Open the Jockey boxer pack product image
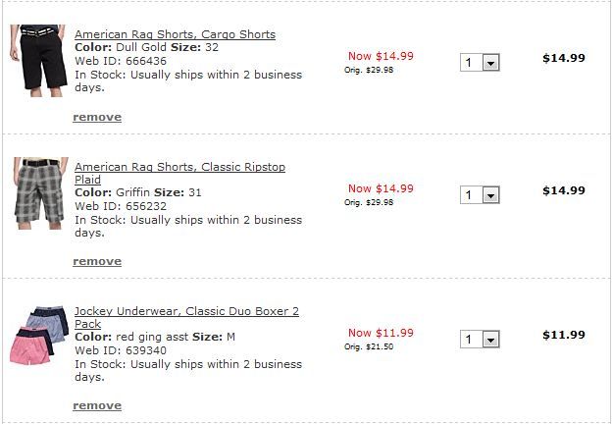The image size is (612, 424). (39, 336)
